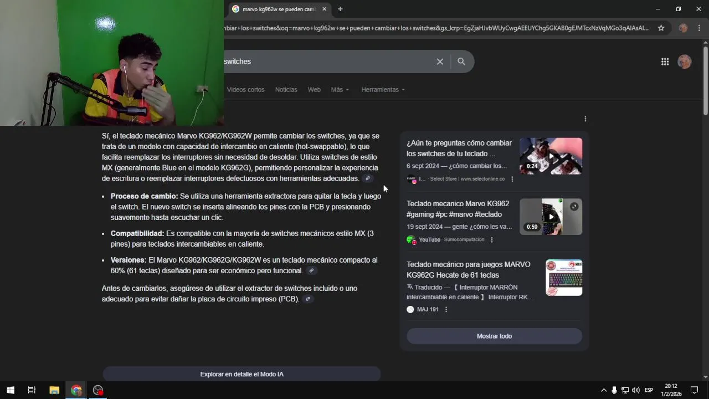
Task: Open the Chrome profile avatar in the toolbar
Action: [683, 28]
